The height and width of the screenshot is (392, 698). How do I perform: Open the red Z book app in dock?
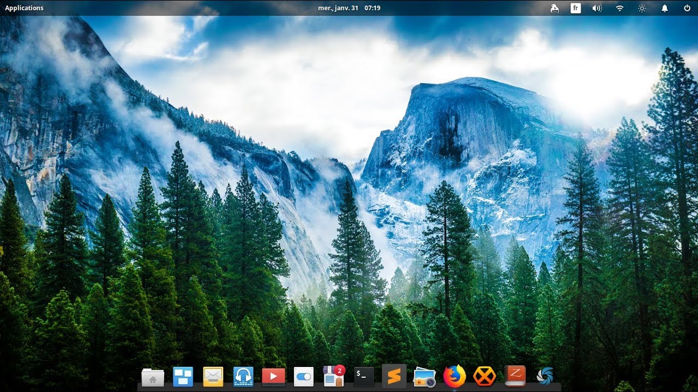coord(515,376)
